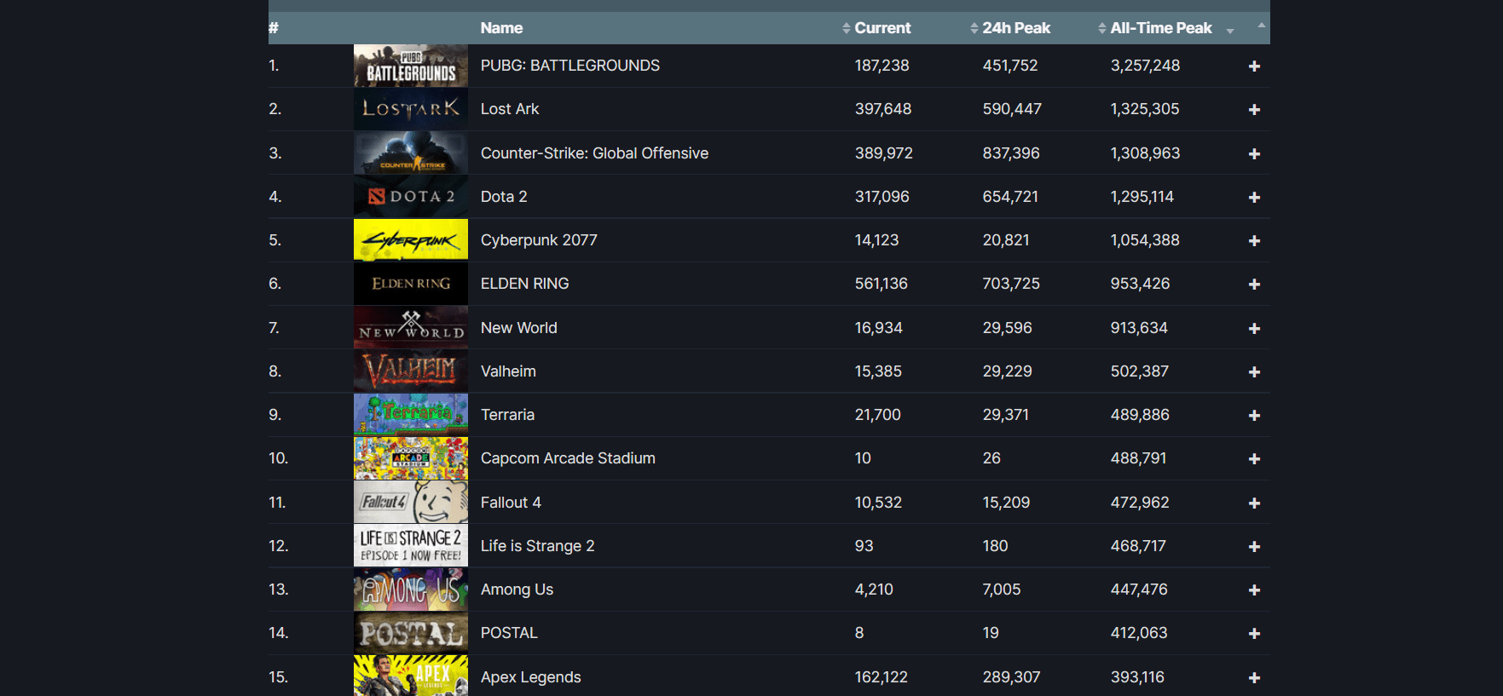
Task: Expand Fallout 4 row with plus icon
Action: (1254, 503)
